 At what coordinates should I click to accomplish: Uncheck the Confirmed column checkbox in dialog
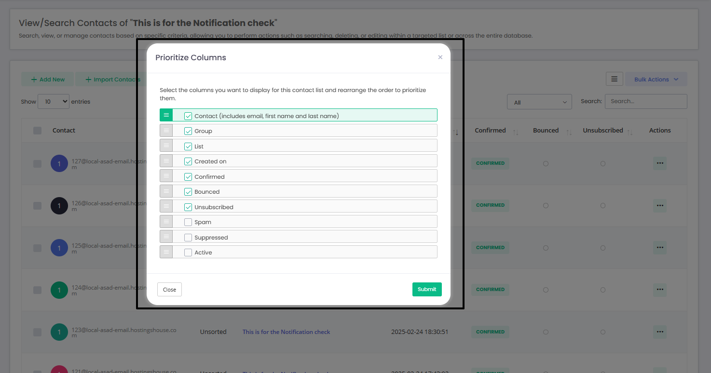[188, 177]
